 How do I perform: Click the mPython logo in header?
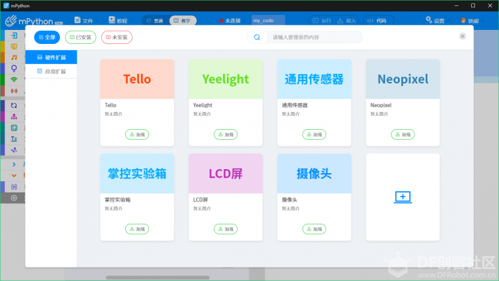click(34, 21)
